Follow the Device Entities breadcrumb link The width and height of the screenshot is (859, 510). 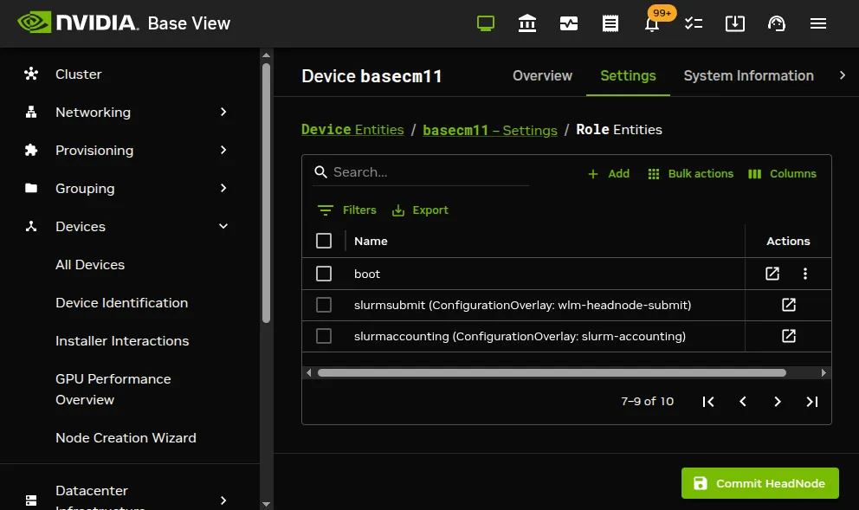pyautogui.click(x=352, y=129)
